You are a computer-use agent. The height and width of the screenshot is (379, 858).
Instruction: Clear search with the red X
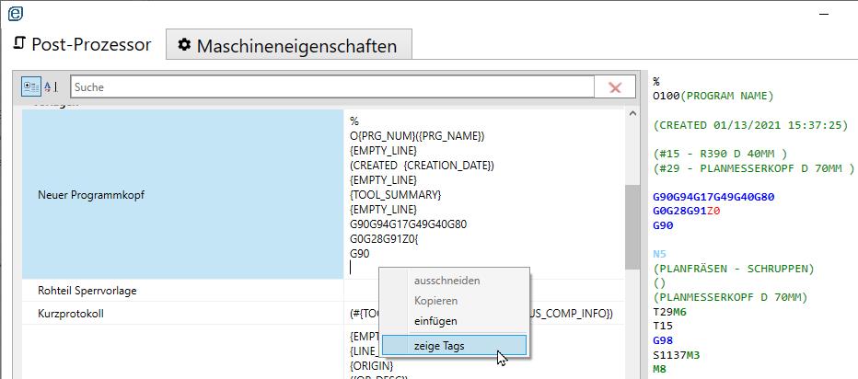tap(614, 87)
